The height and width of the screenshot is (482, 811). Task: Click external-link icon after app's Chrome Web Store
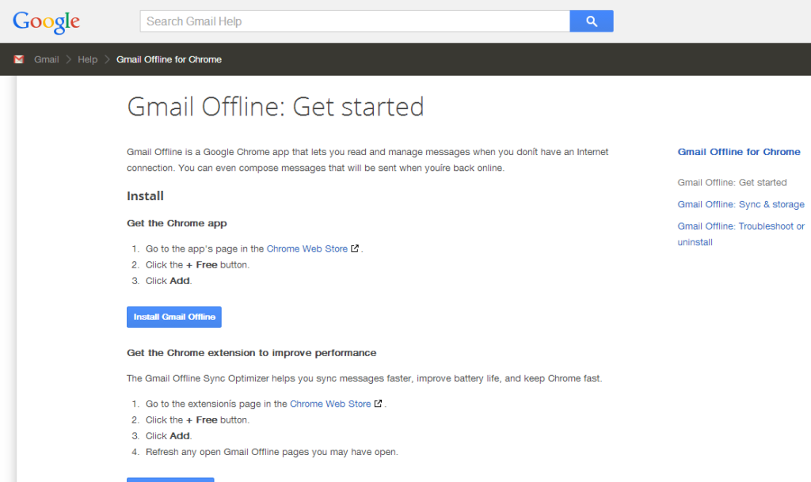click(x=355, y=248)
